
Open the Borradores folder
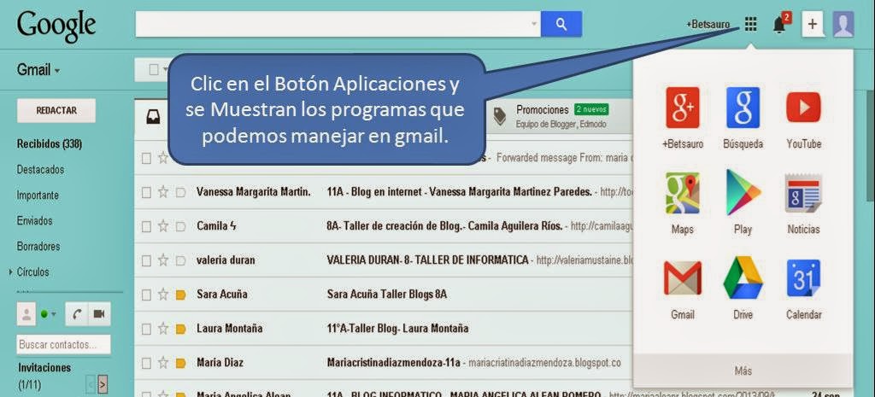coord(38,247)
